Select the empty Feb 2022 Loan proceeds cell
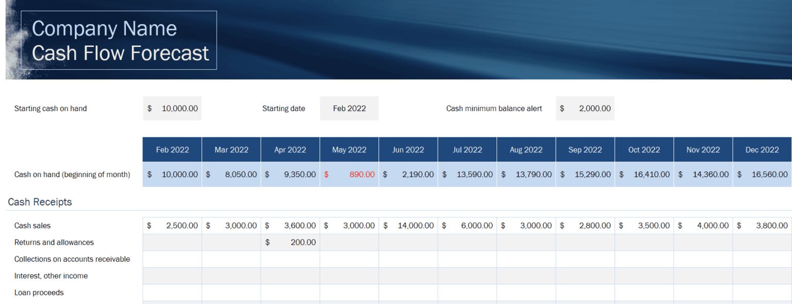The height and width of the screenshot is (304, 792). coord(172,293)
